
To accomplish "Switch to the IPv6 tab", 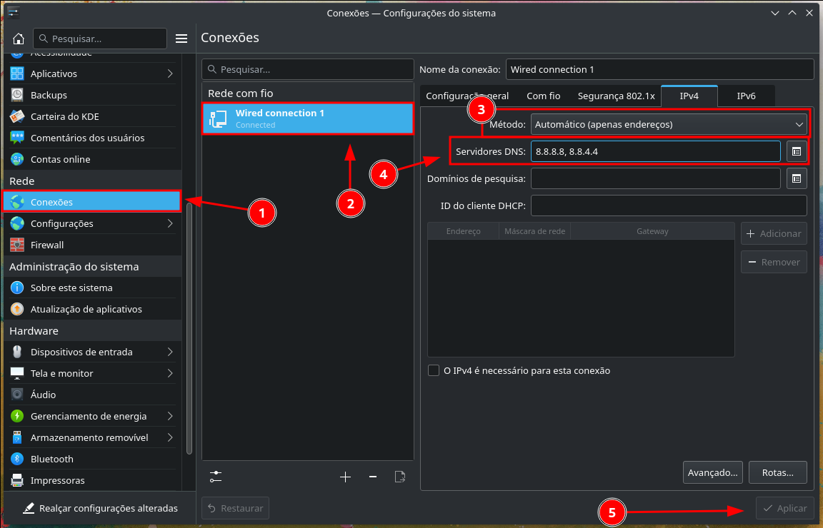I will [746, 96].
